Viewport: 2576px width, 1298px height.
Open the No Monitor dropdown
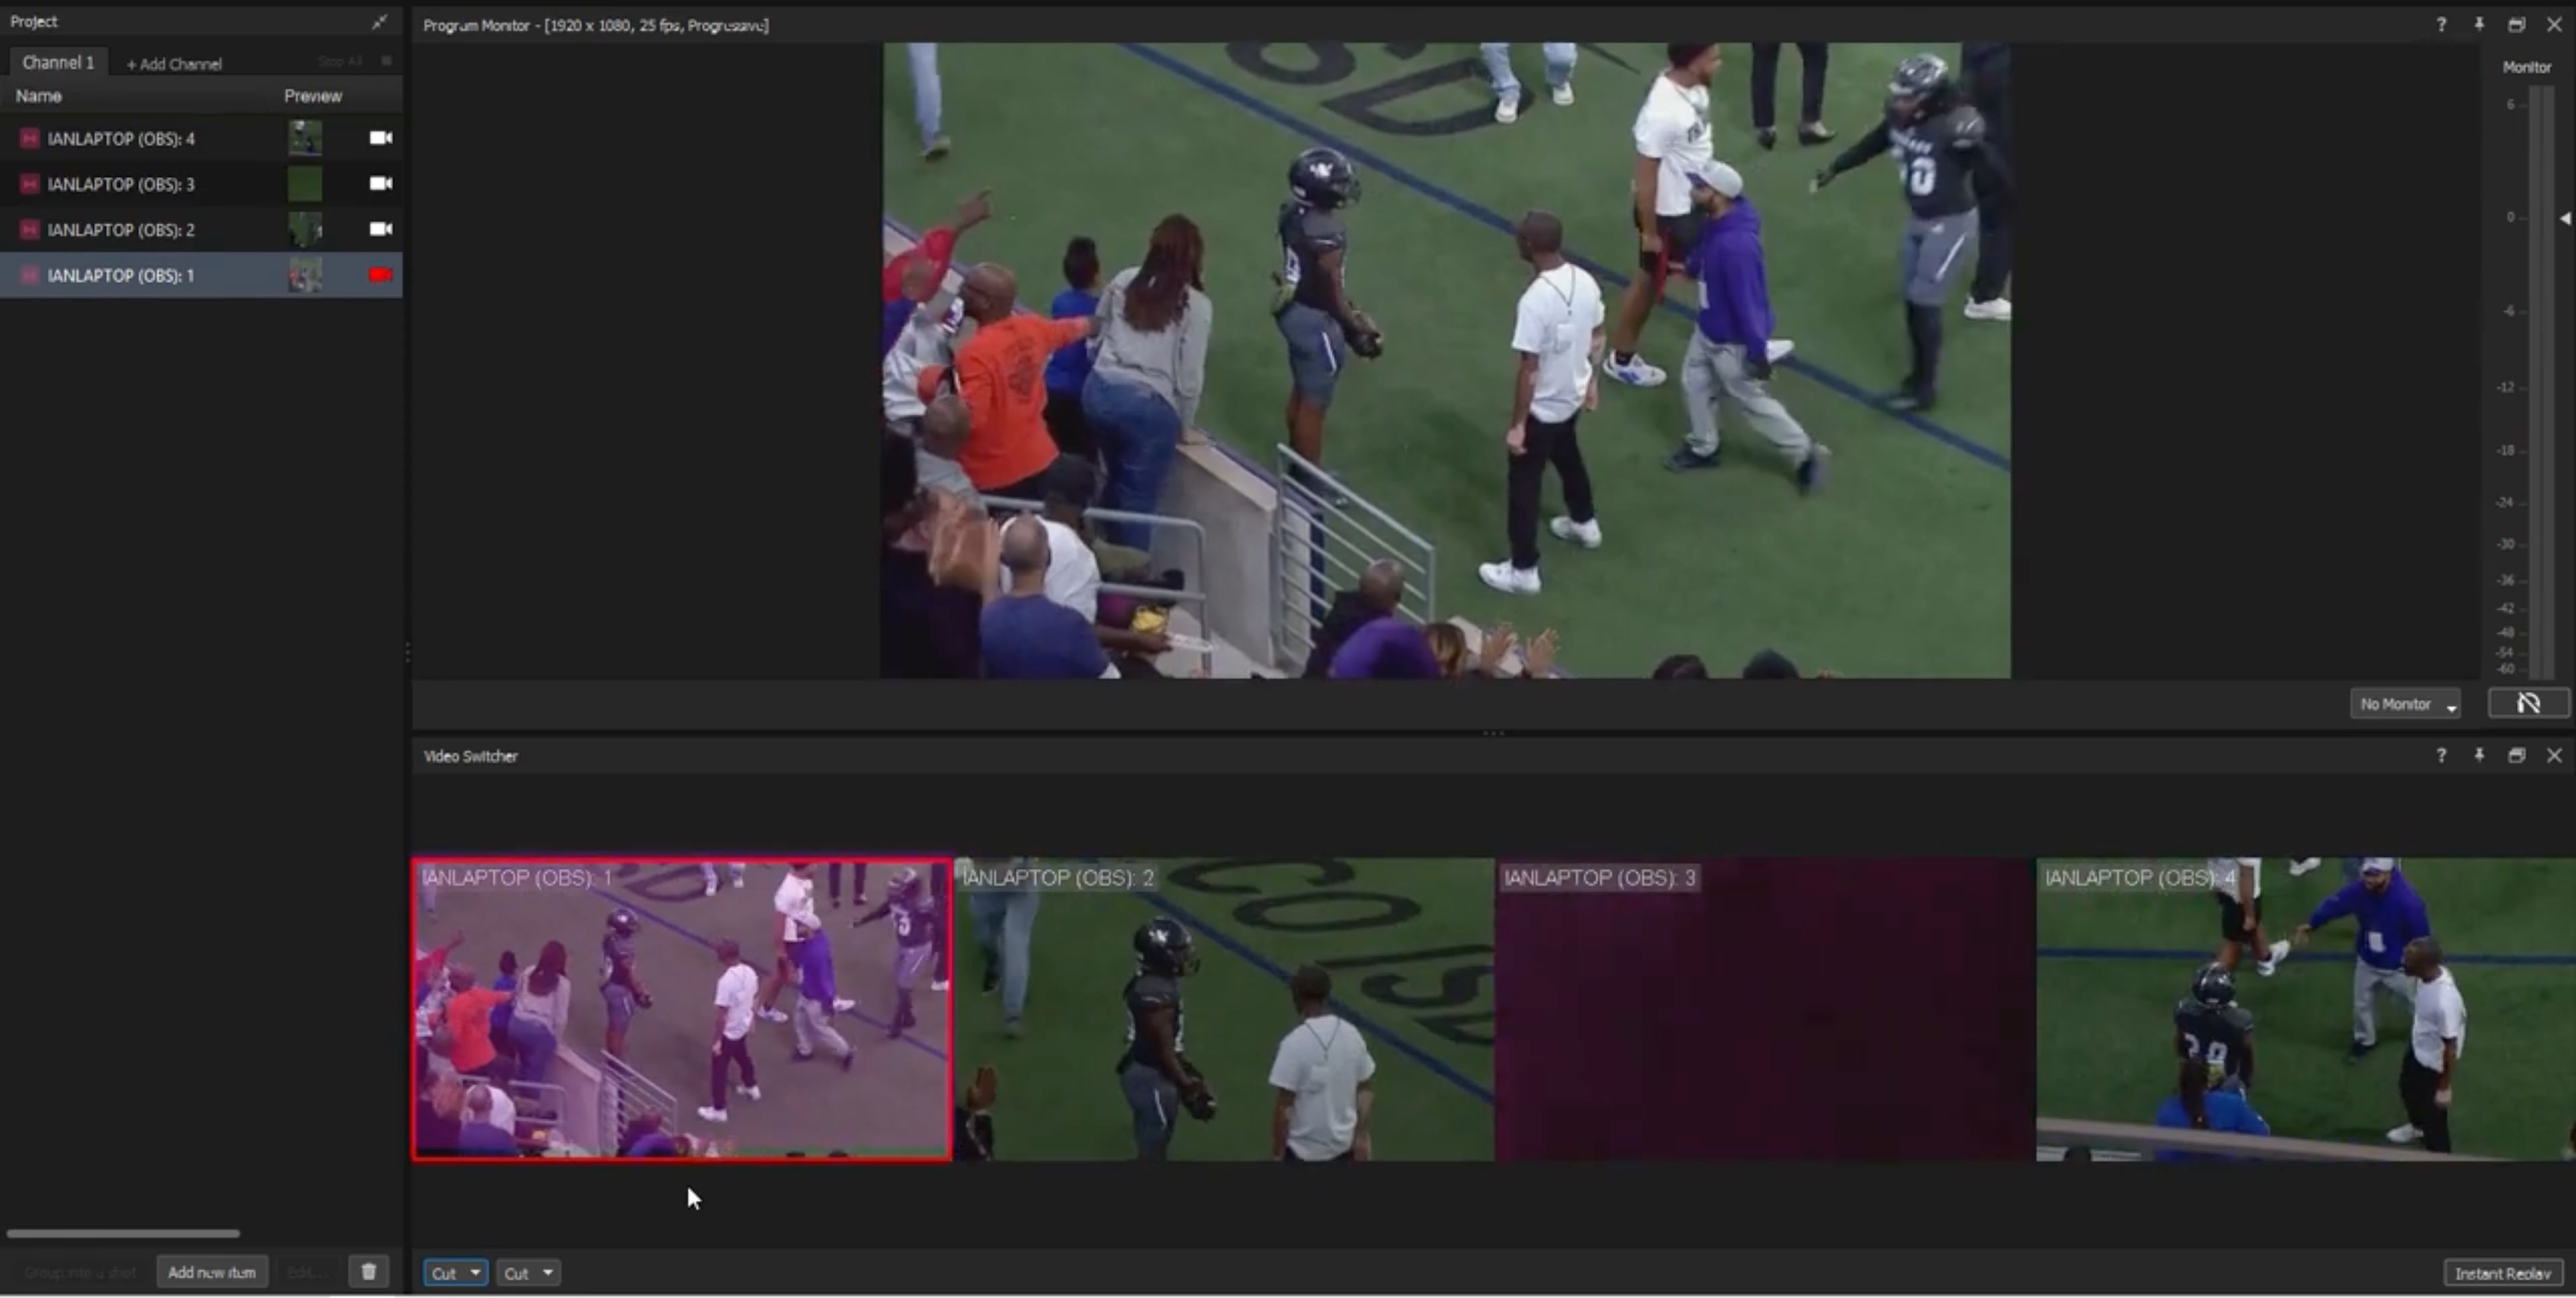(2405, 705)
